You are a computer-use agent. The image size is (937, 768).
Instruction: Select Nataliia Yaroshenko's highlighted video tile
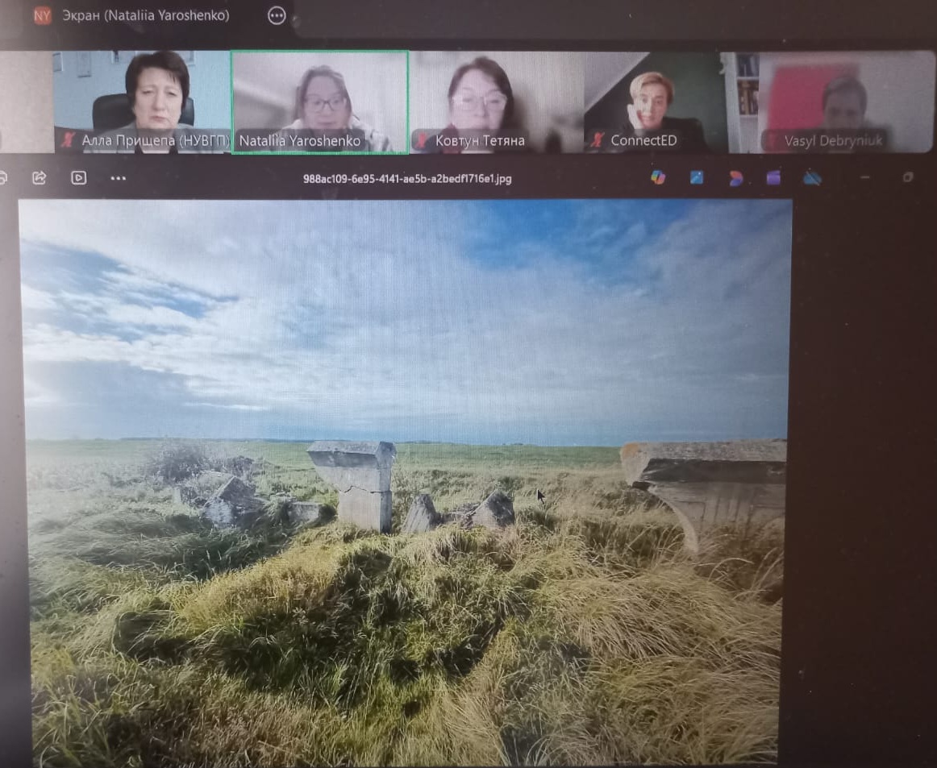click(x=319, y=101)
